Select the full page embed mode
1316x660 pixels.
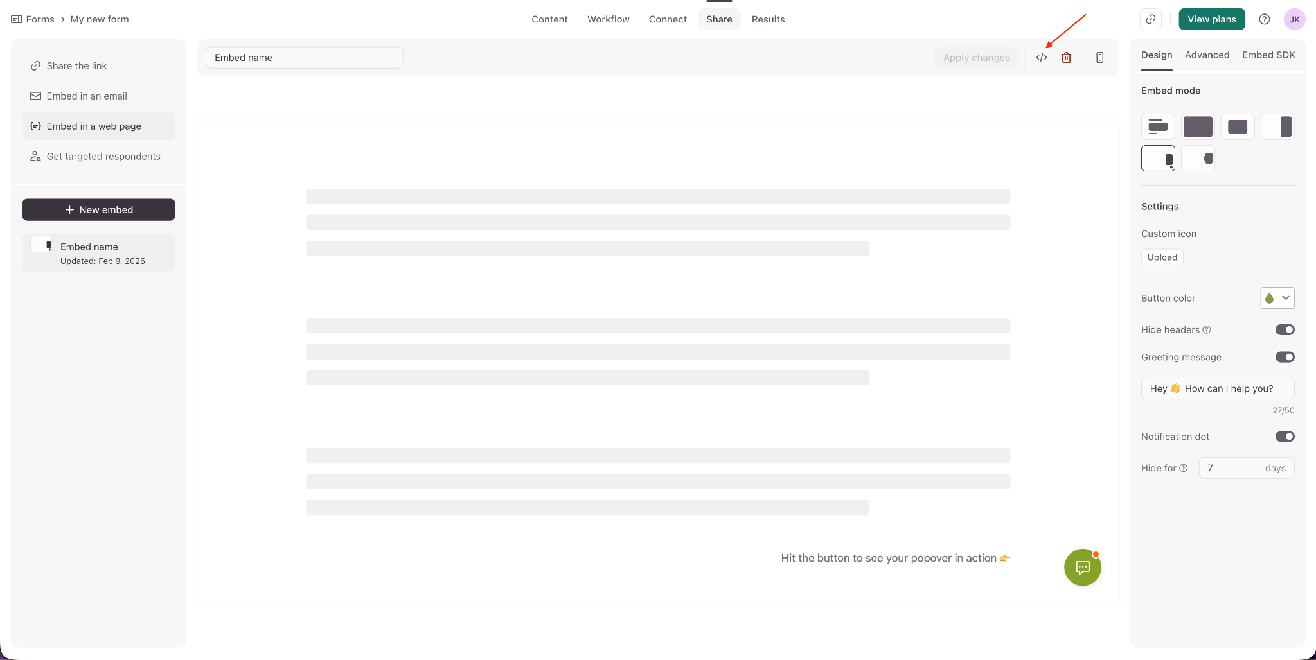click(1198, 126)
